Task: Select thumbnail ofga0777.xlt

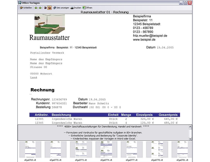Action: [x=131, y=151]
